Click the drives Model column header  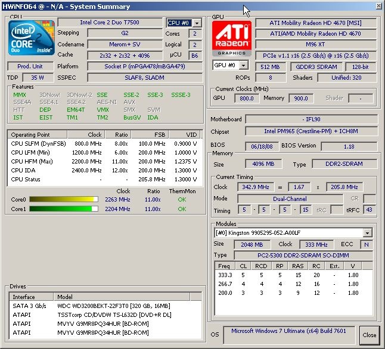point(122,297)
